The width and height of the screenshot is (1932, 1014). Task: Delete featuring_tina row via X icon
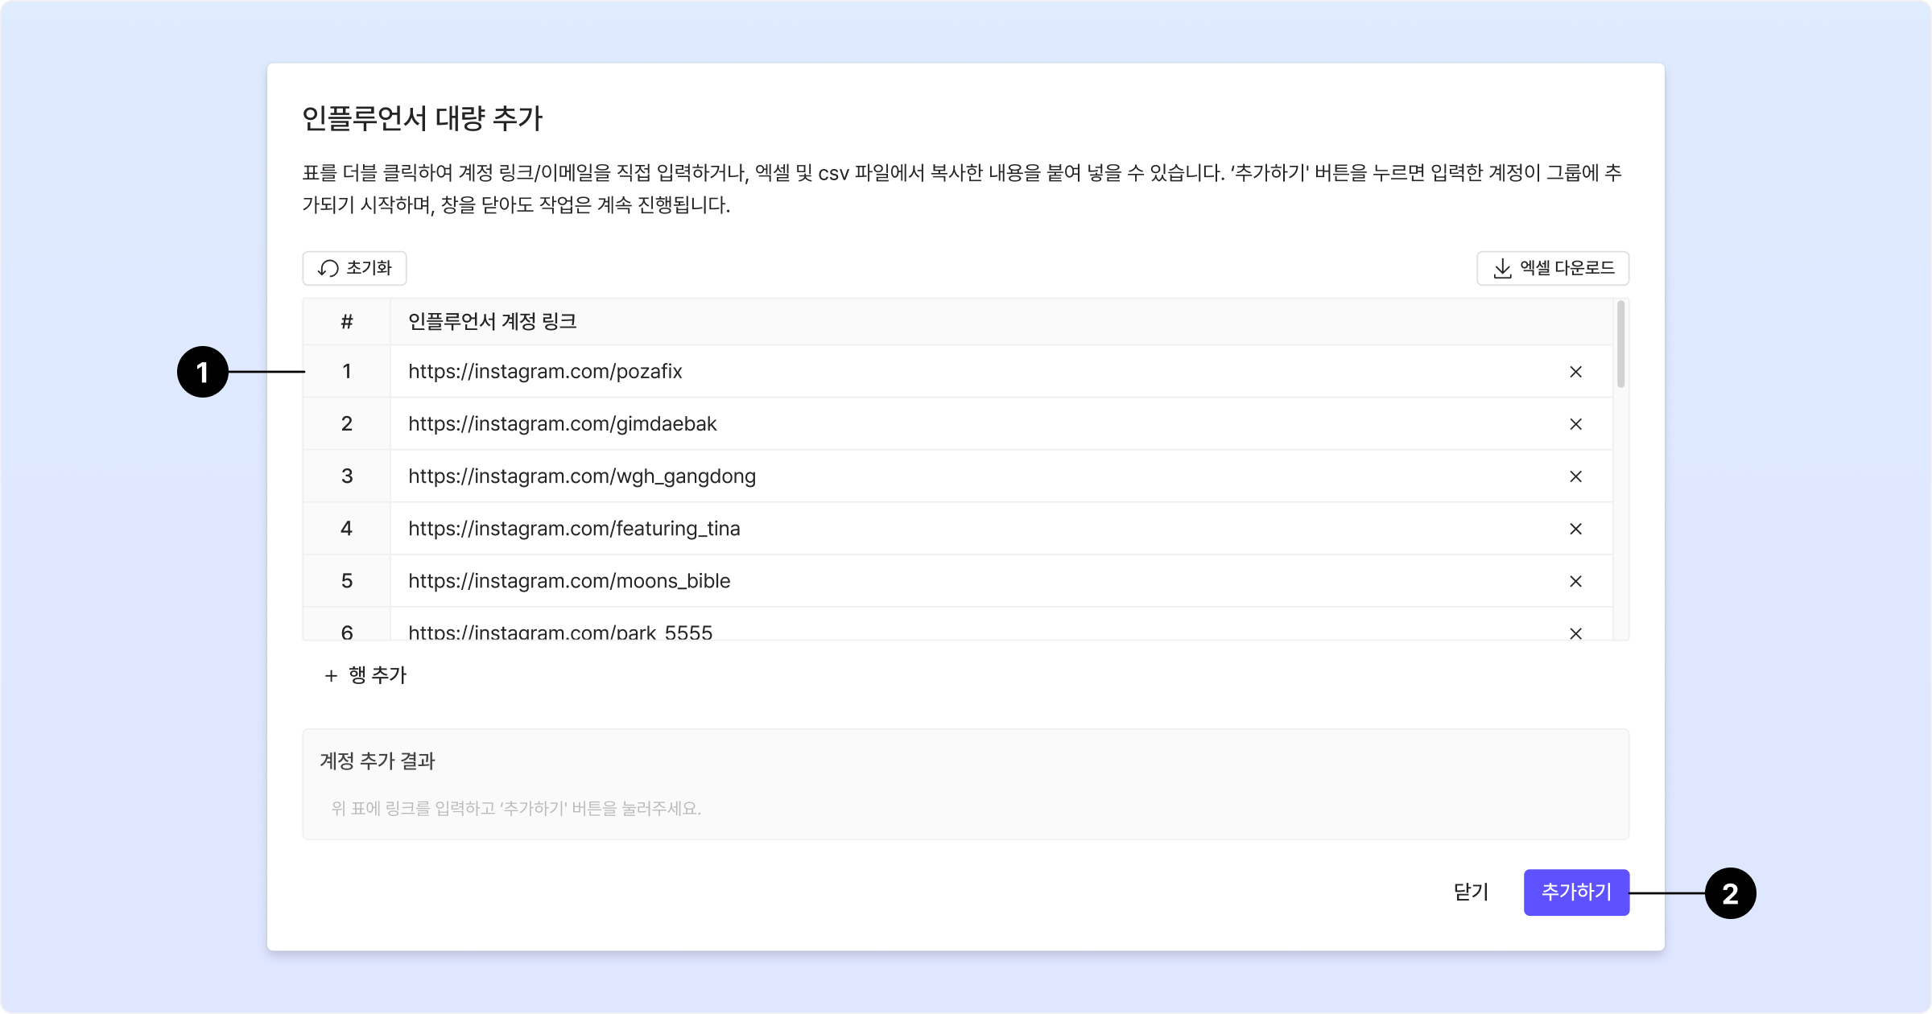(1575, 529)
